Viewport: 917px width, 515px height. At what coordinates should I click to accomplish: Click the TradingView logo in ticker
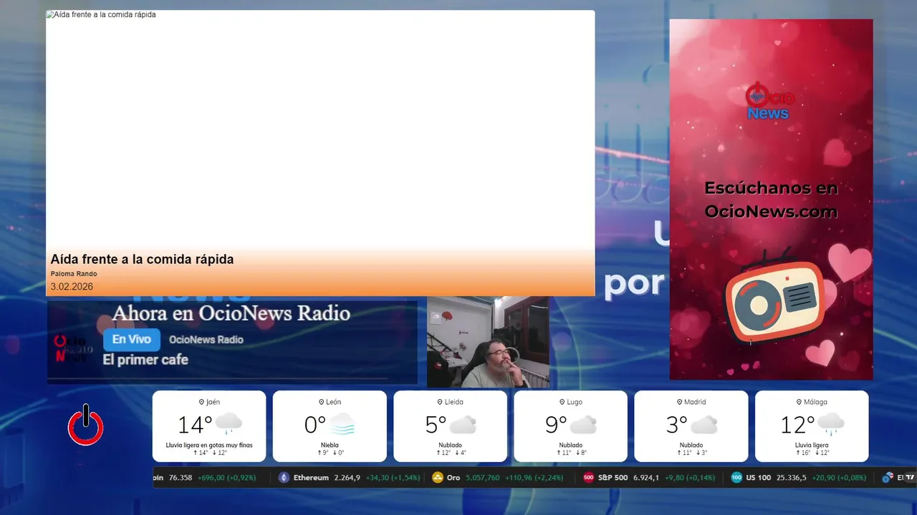pyautogui.click(x=911, y=477)
